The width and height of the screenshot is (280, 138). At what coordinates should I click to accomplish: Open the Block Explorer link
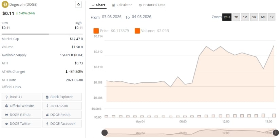click(62, 97)
